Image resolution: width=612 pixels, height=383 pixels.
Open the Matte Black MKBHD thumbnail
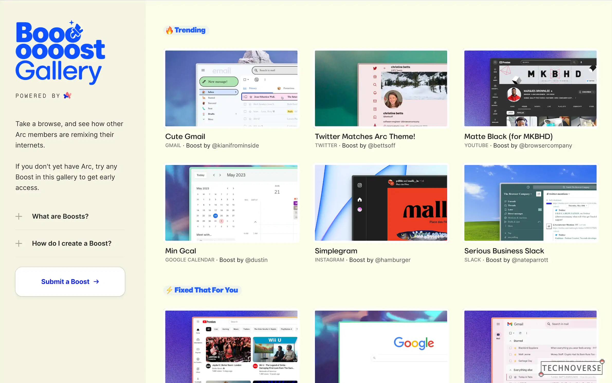coord(530,88)
